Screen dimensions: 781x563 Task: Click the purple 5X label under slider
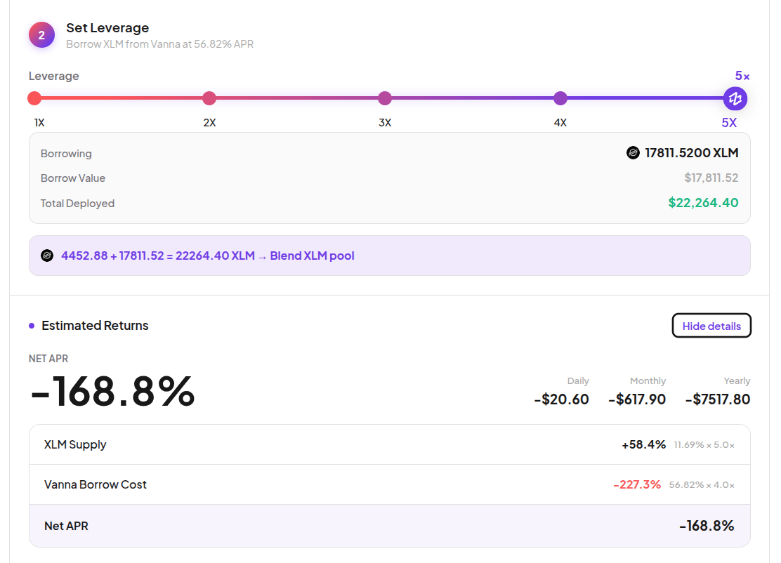729,122
